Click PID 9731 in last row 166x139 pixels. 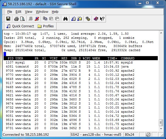(x=10, y=128)
